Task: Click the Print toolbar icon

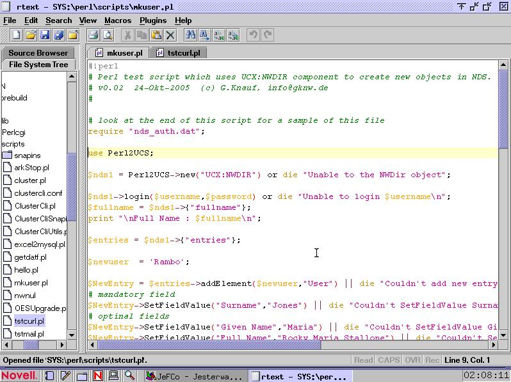Action: point(93,35)
